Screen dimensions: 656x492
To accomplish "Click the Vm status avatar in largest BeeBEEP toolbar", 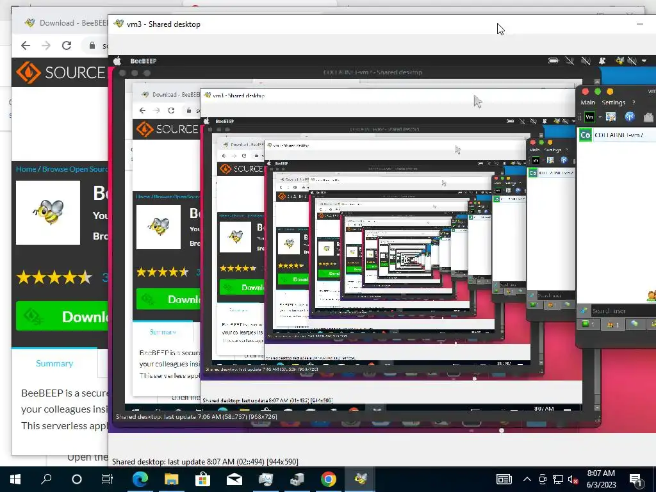I will [589, 117].
